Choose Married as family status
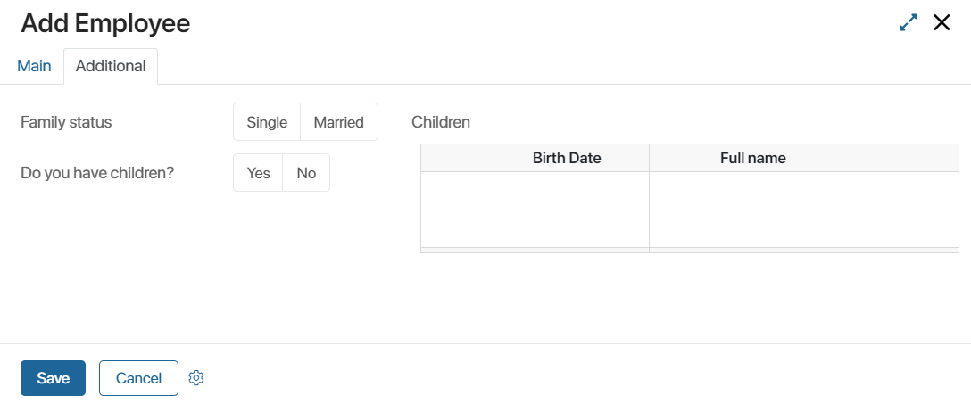Image resolution: width=971 pixels, height=412 pixels. [x=339, y=122]
